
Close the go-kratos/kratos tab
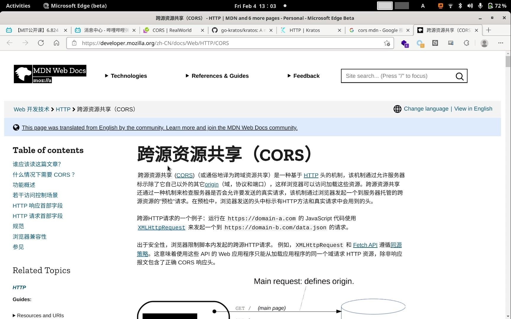[271, 30]
